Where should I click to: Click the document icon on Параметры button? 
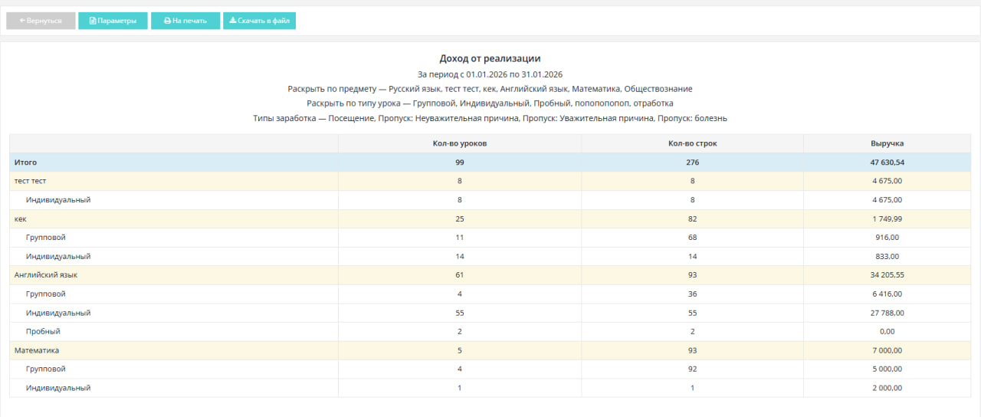[93, 21]
